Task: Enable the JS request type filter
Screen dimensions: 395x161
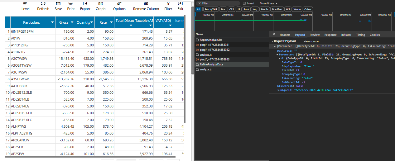Action: 238,9
